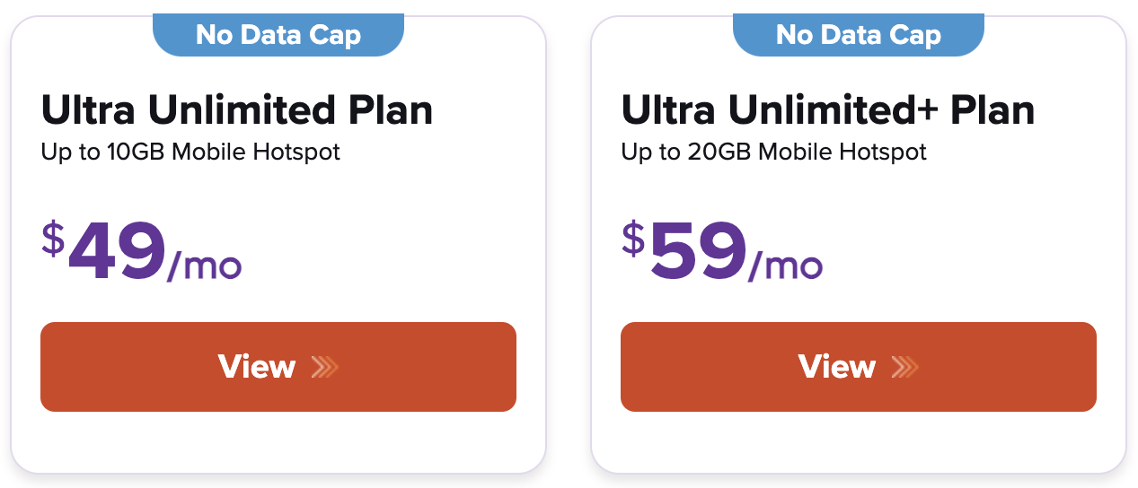This screenshot has height=488, width=1138.
Task: Click the Ultra Unlimited Plan heading
Action: [237, 110]
